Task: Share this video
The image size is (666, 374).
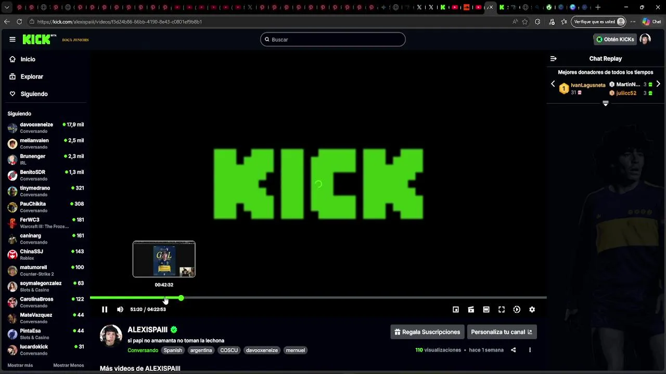Action: click(513, 350)
